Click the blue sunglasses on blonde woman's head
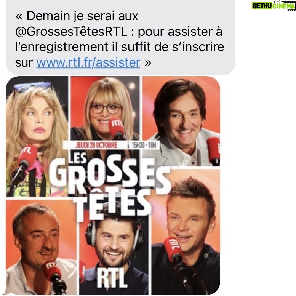 (x=32, y=86)
